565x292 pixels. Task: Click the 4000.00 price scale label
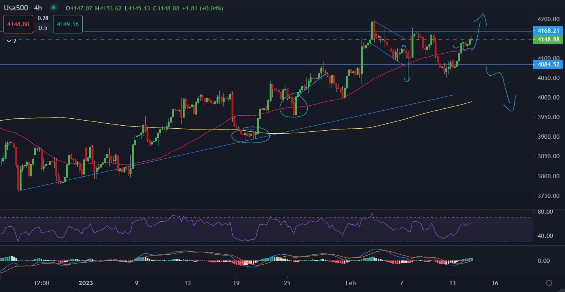[x=548, y=98]
